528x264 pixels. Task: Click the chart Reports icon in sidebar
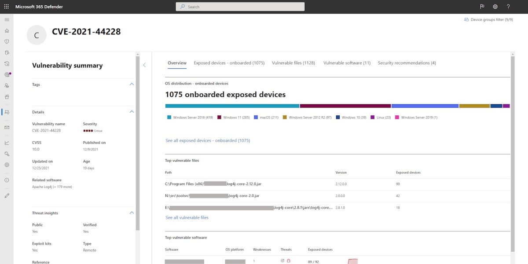7,143
